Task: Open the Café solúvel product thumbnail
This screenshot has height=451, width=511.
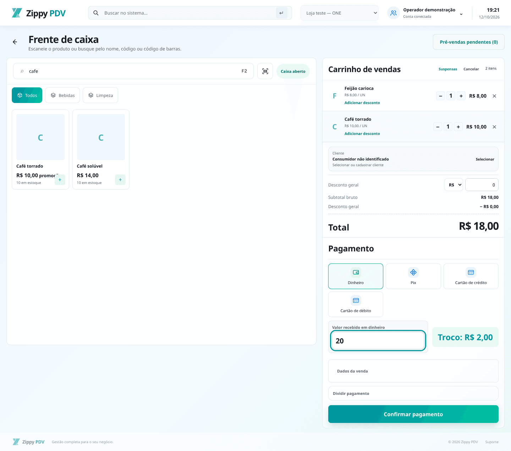Action: [x=101, y=137]
